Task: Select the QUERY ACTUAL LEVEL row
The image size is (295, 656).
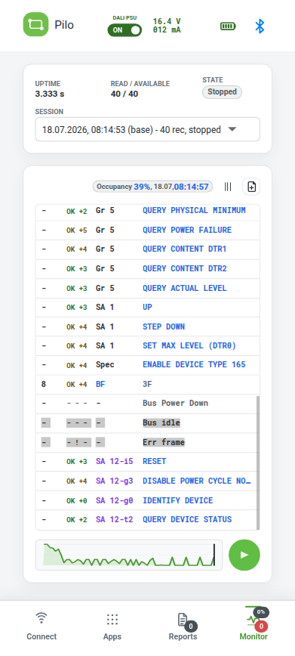Action: tap(148, 288)
